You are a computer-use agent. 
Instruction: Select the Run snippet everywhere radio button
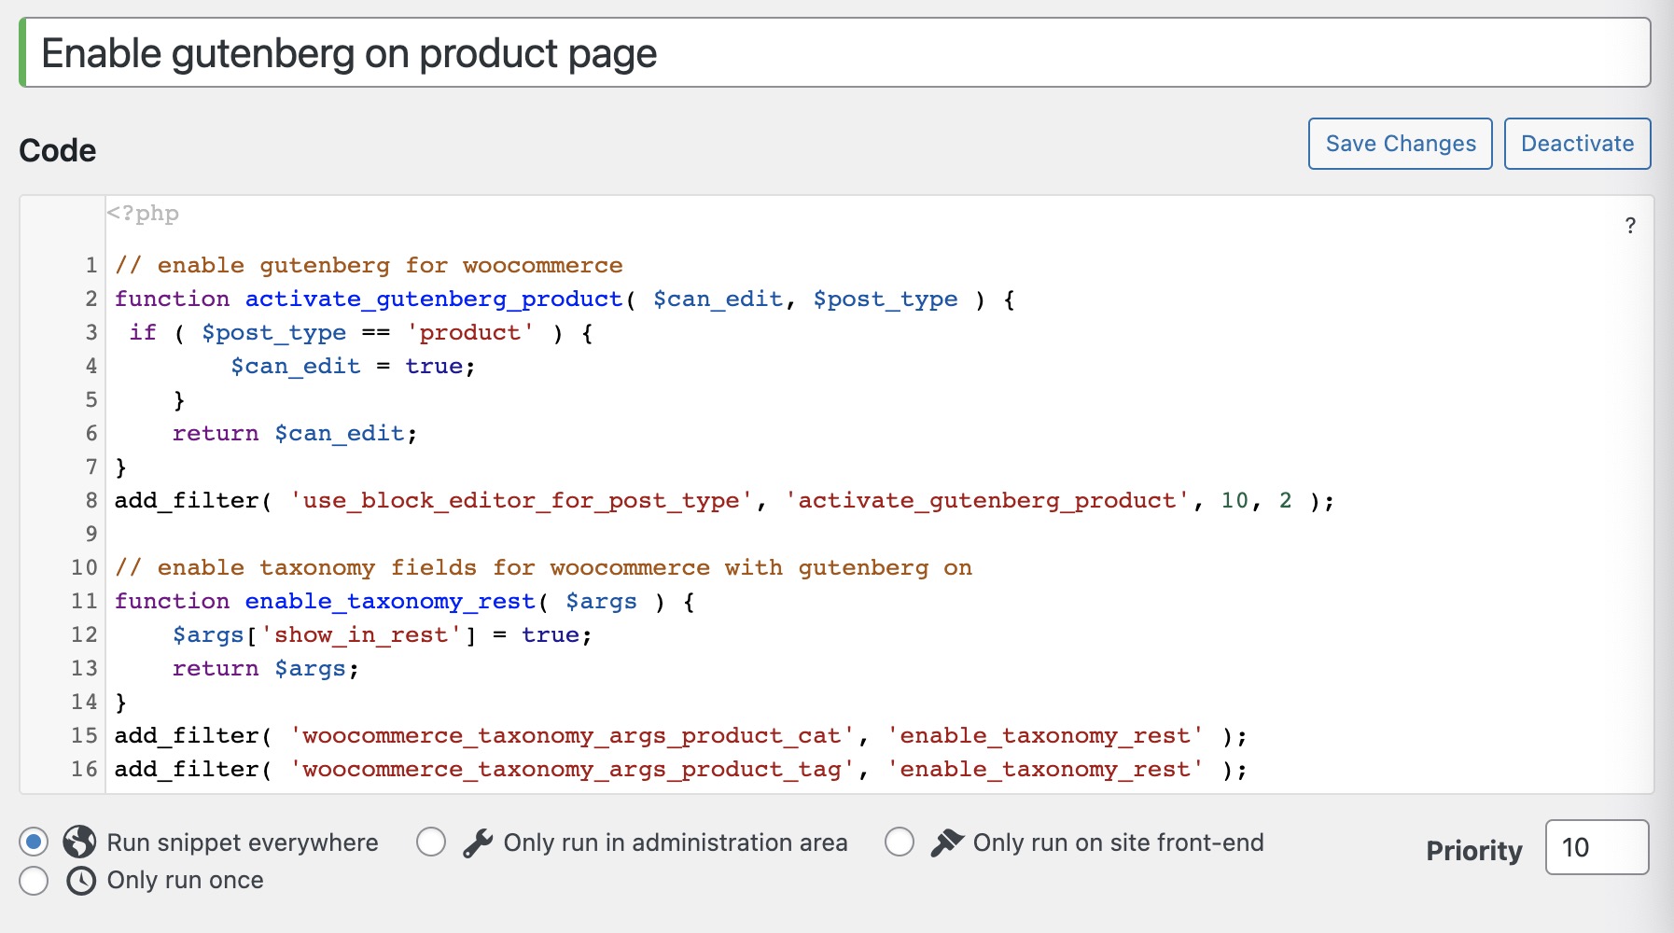click(x=34, y=842)
